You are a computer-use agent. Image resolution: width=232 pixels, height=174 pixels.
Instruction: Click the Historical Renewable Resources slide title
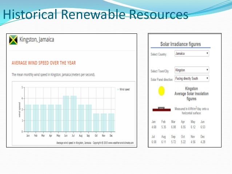[x=95, y=15]
